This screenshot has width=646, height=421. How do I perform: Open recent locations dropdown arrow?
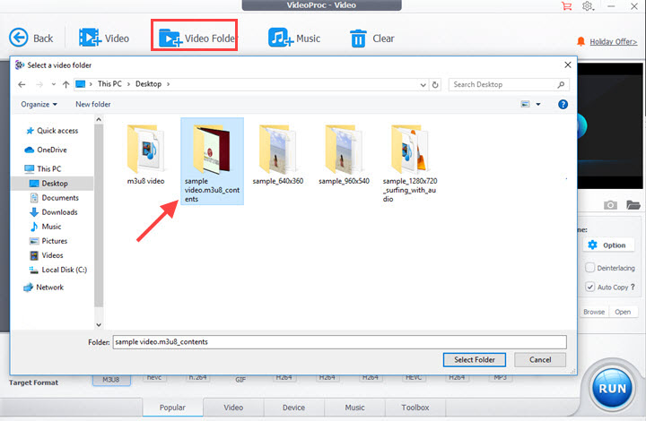pyautogui.click(x=54, y=84)
